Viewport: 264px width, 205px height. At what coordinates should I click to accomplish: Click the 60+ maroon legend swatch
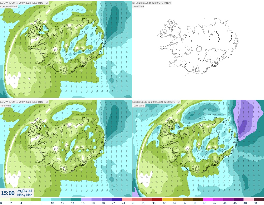tap(259, 199)
